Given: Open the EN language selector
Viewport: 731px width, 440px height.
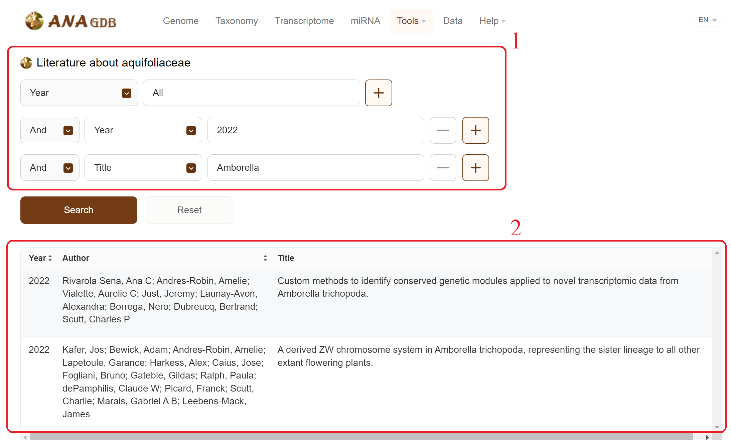Looking at the screenshot, I should coord(707,20).
